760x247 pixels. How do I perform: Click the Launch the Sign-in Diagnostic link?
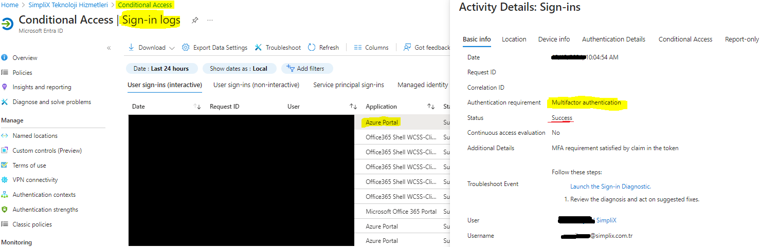[x=610, y=187]
